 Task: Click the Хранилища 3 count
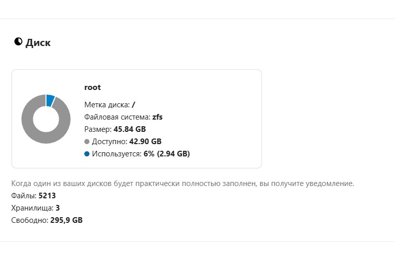[58, 208]
